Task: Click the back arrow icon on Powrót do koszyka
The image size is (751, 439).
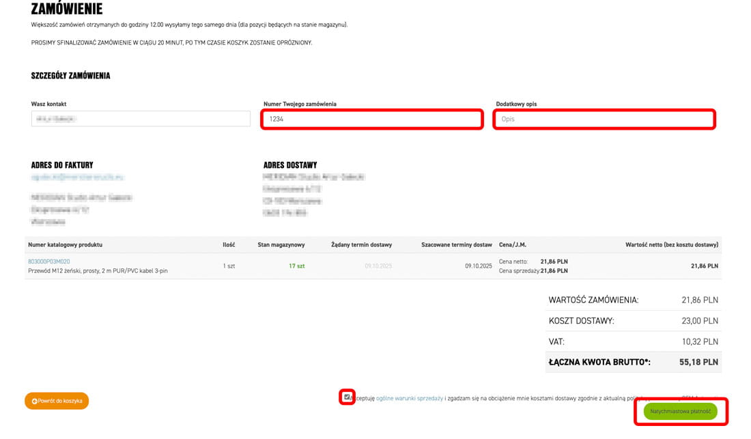Action: (34, 401)
